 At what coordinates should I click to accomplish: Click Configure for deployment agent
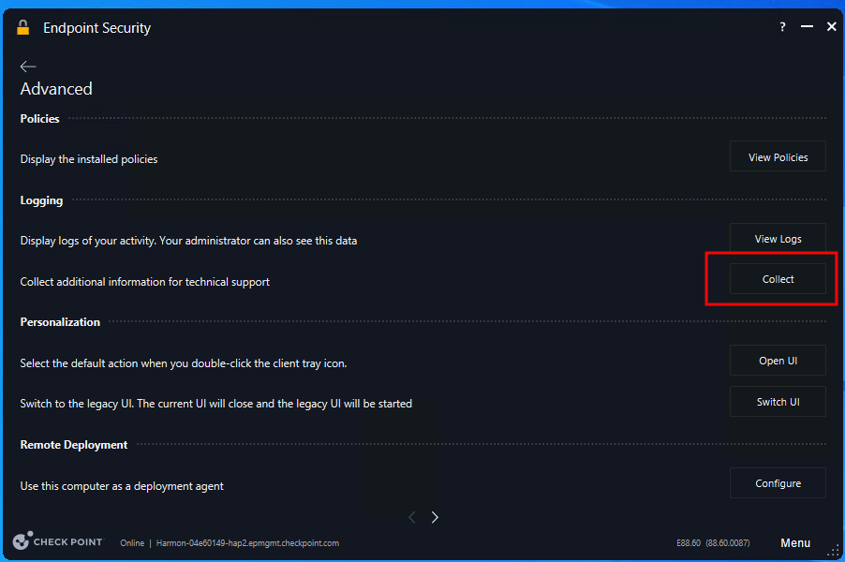(x=778, y=482)
